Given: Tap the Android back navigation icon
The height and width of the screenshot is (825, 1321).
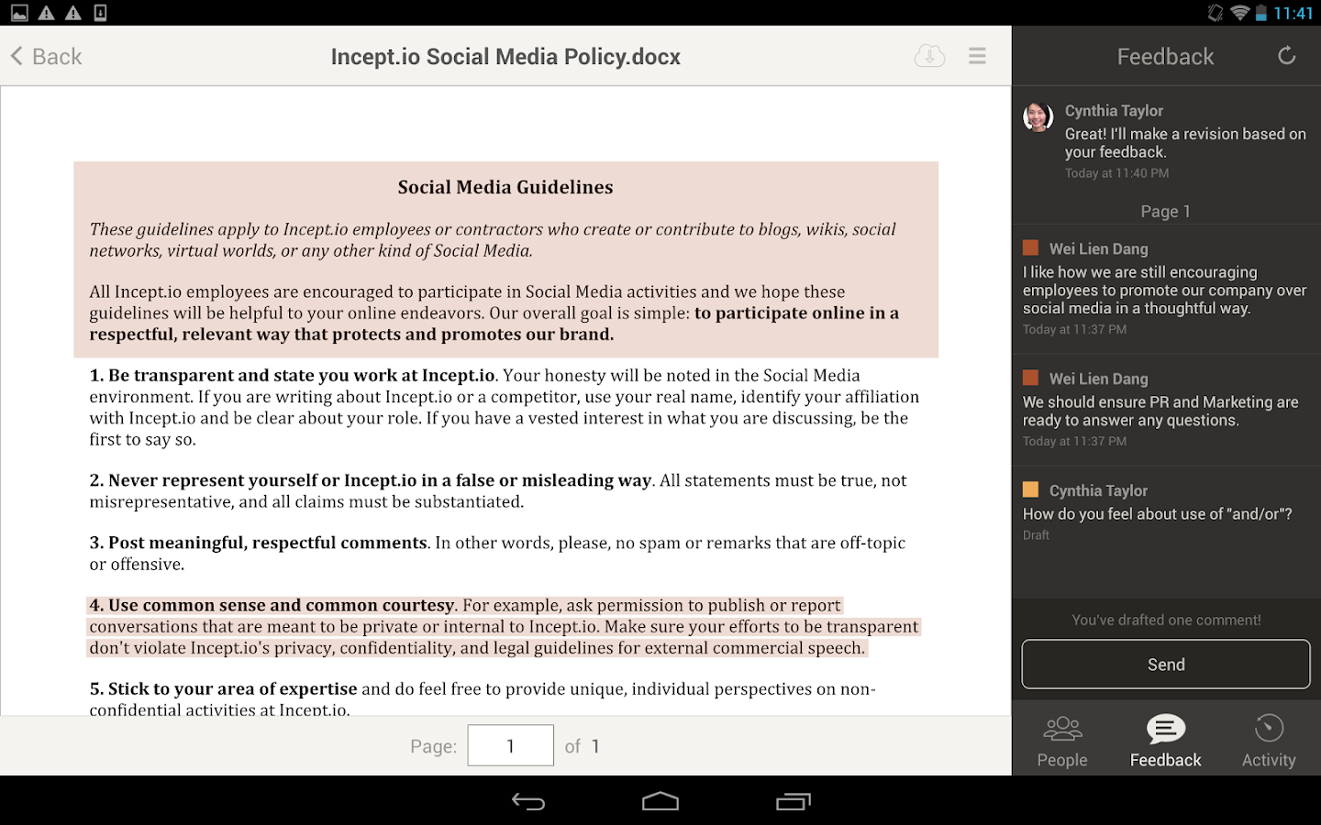Looking at the screenshot, I should click(528, 802).
